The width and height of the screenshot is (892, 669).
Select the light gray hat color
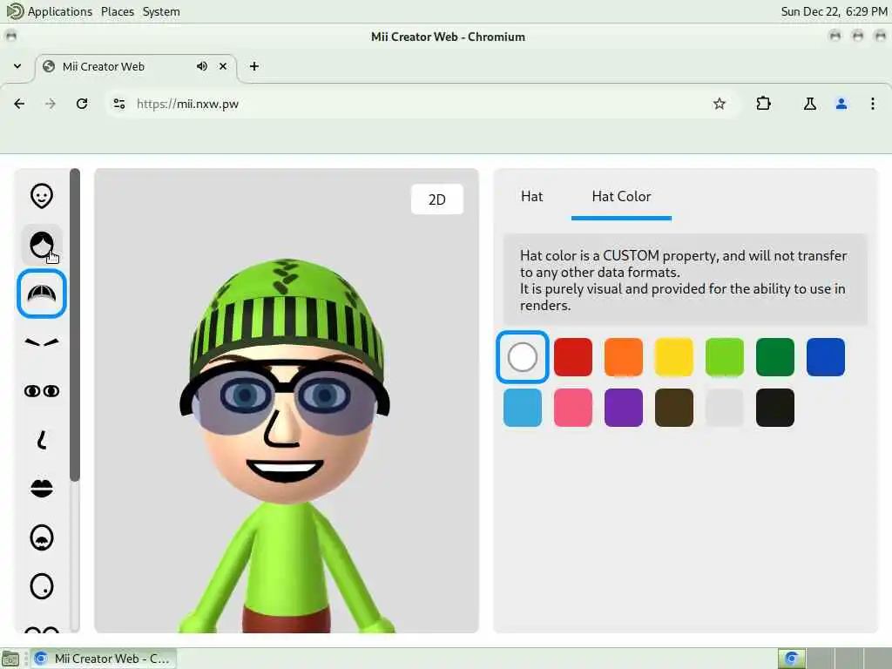[x=725, y=408]
